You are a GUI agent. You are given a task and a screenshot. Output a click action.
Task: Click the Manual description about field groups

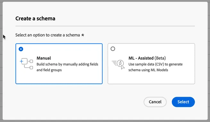coord(67,67)
